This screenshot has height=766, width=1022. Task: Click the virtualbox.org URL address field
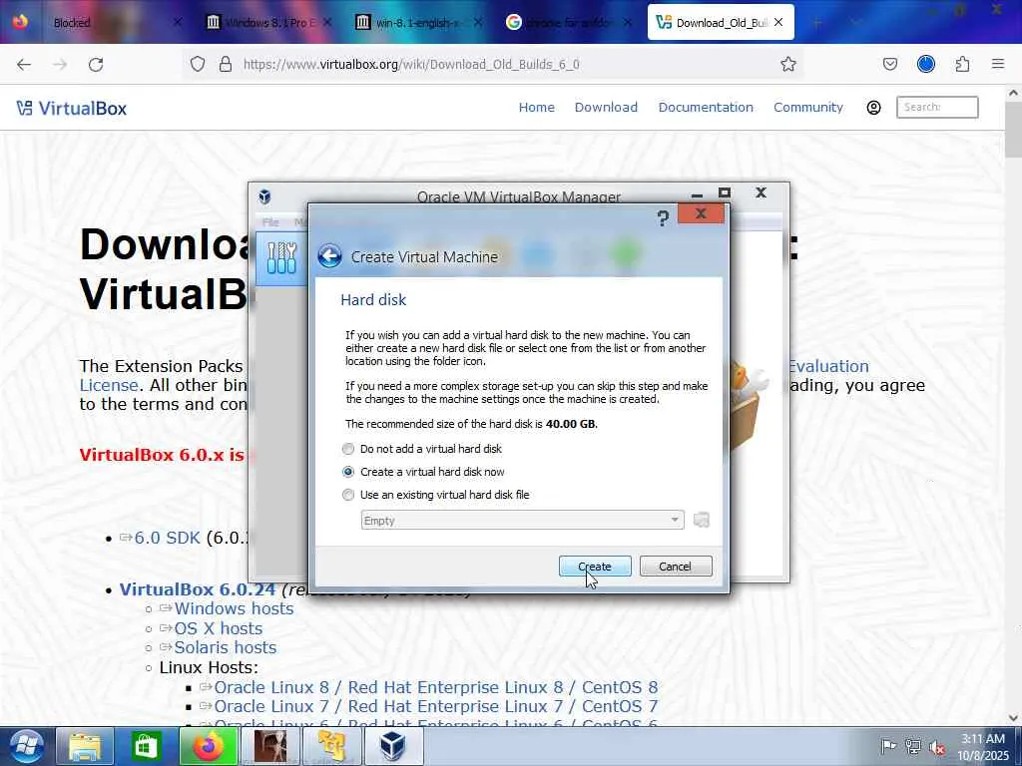[x=410, y=64]
